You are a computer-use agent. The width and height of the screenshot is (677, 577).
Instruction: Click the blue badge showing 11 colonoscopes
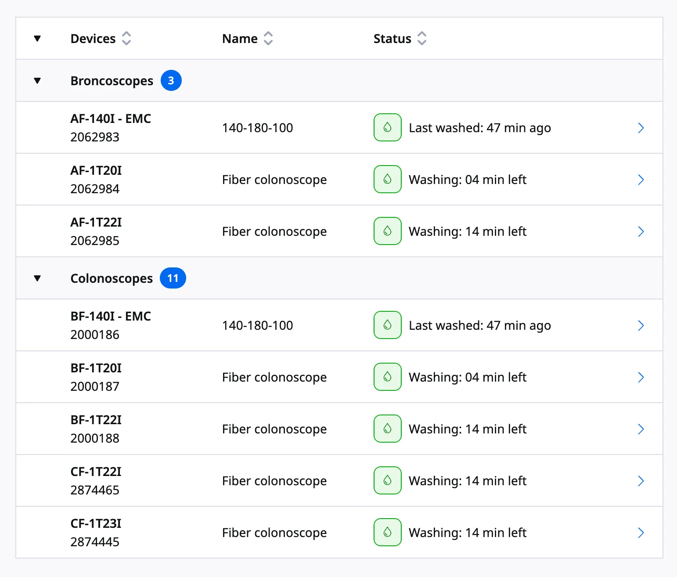tap(173, 278)
